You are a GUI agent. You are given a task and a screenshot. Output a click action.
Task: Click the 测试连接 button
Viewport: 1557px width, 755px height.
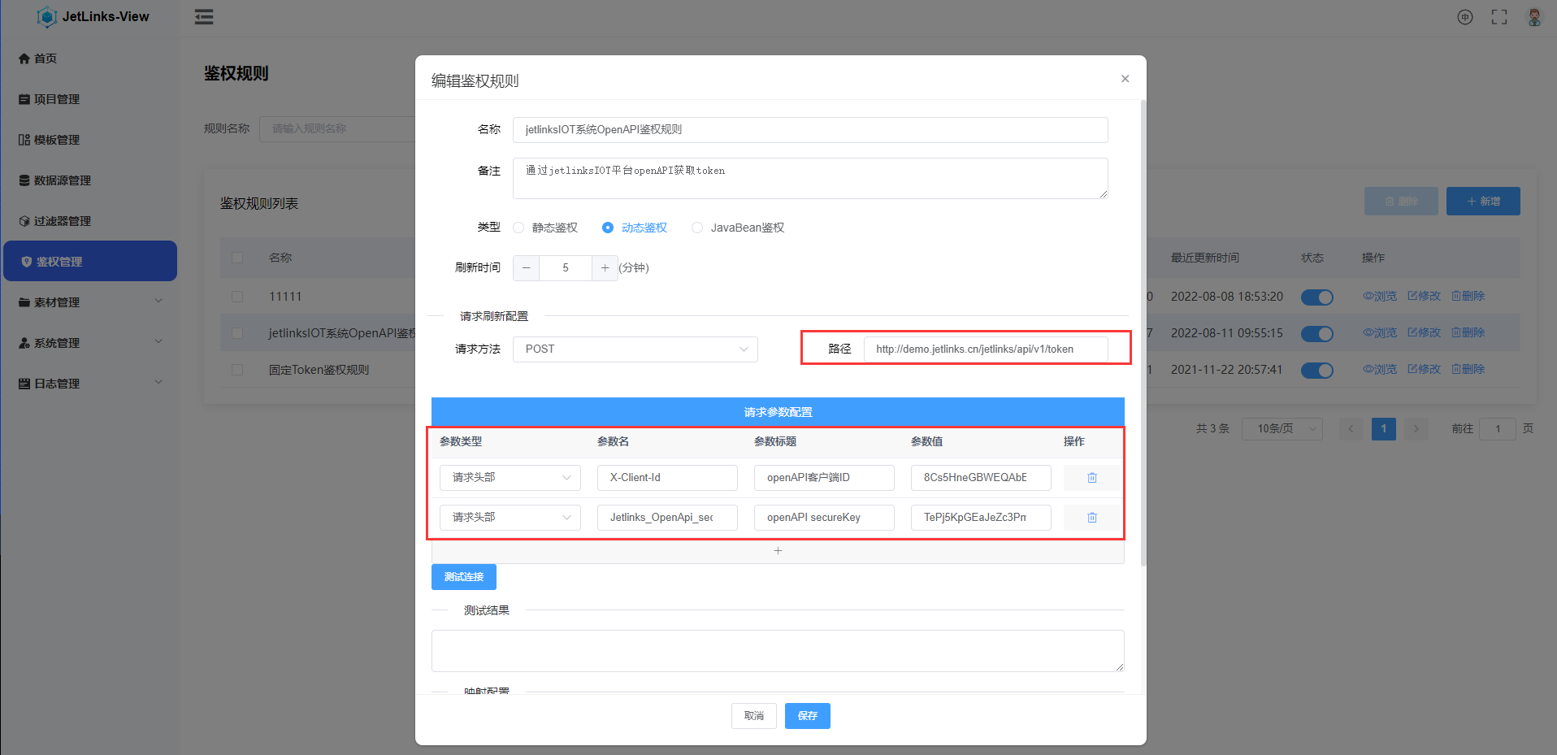[x=464, y=577]
